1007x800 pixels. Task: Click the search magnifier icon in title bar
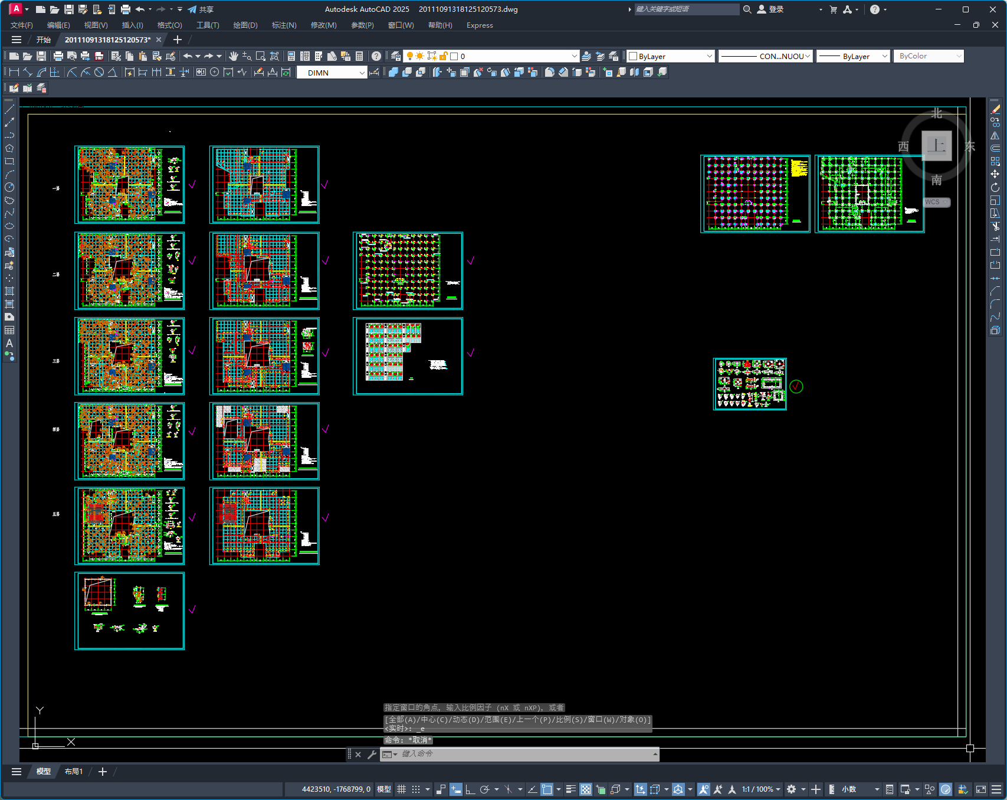click(x=747, y=9)
